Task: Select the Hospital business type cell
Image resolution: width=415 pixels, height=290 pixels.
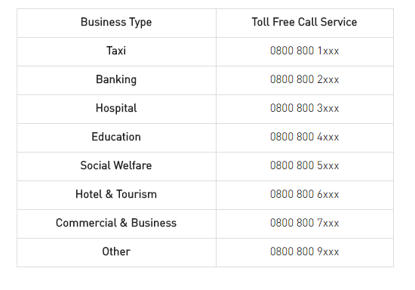Action: [116, 108]
